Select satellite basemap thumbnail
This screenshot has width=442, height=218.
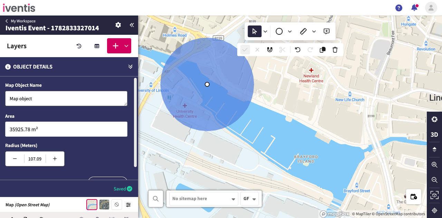(104, 205)
